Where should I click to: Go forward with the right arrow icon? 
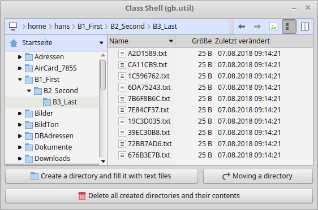point(257,27)
